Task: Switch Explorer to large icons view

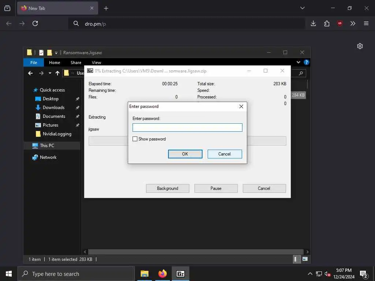Action: (x=305, y=259)
